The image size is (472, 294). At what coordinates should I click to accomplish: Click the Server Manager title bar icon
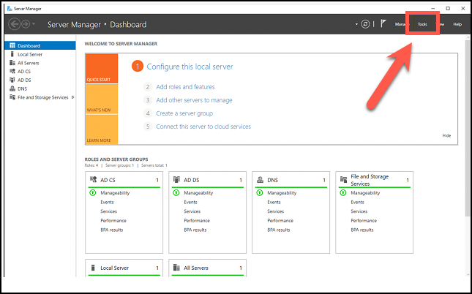click(10, 9)
